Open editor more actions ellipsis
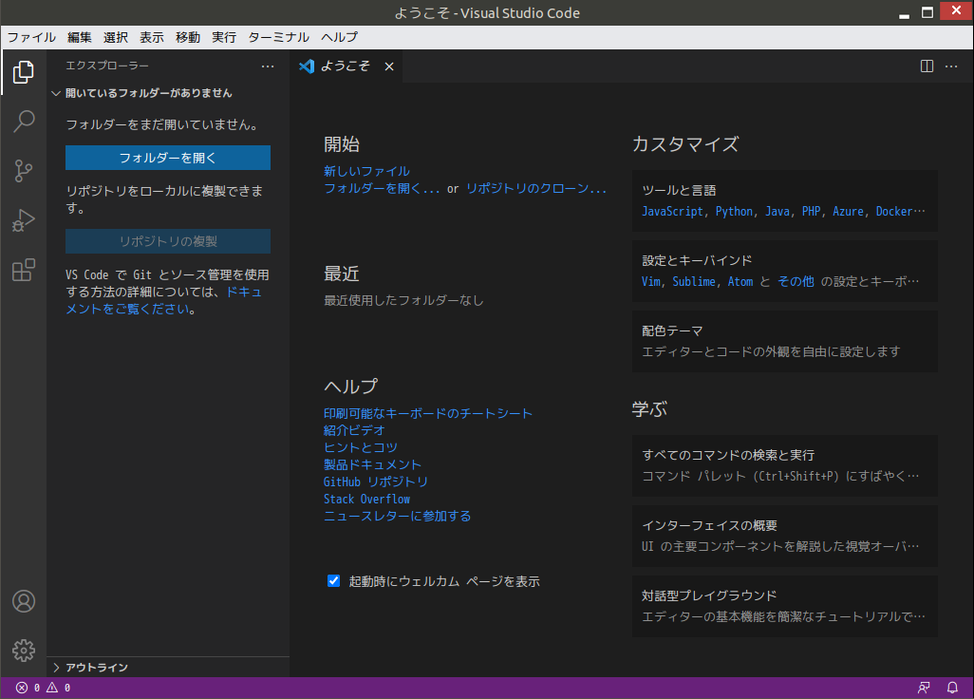 point(951,66)
